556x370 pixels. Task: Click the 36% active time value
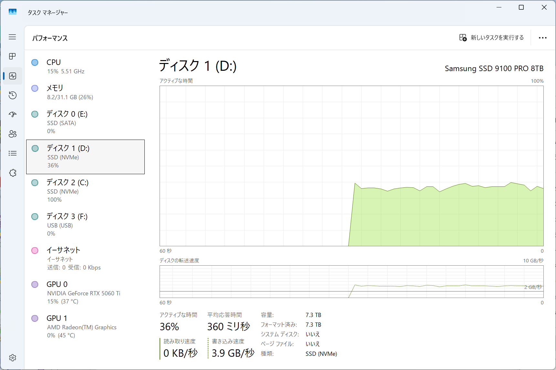pyautogui.click(x=169, y=327)
